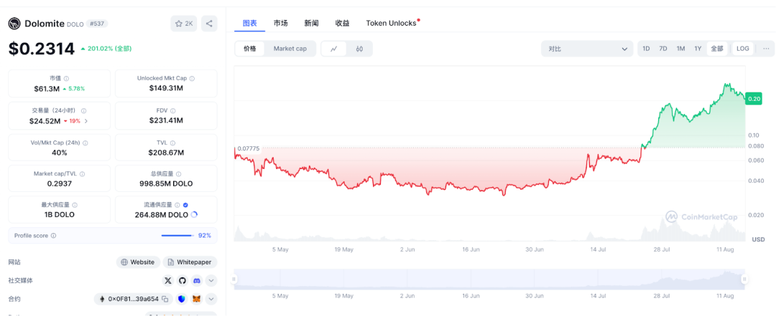Image resolution: width=776 pixels, height=316 pixels.
Task: Set chart range to 1Y
Action: click(x=698, y=49)
